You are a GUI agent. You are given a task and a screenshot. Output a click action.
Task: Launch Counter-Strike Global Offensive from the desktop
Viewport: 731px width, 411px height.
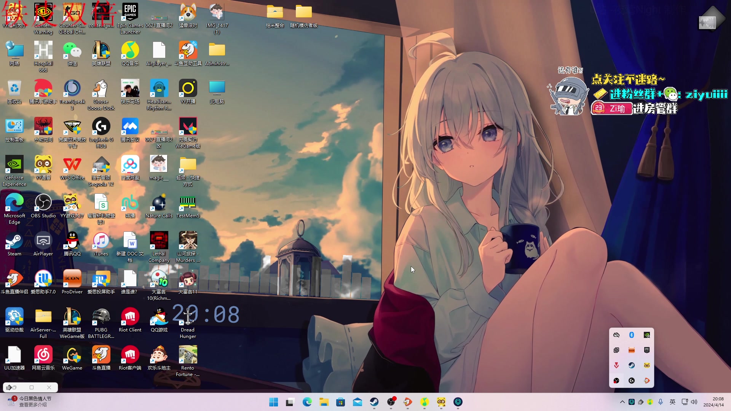click(x=72, y=18)
